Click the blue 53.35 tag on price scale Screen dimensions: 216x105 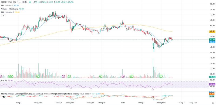(x=212, y=42)
